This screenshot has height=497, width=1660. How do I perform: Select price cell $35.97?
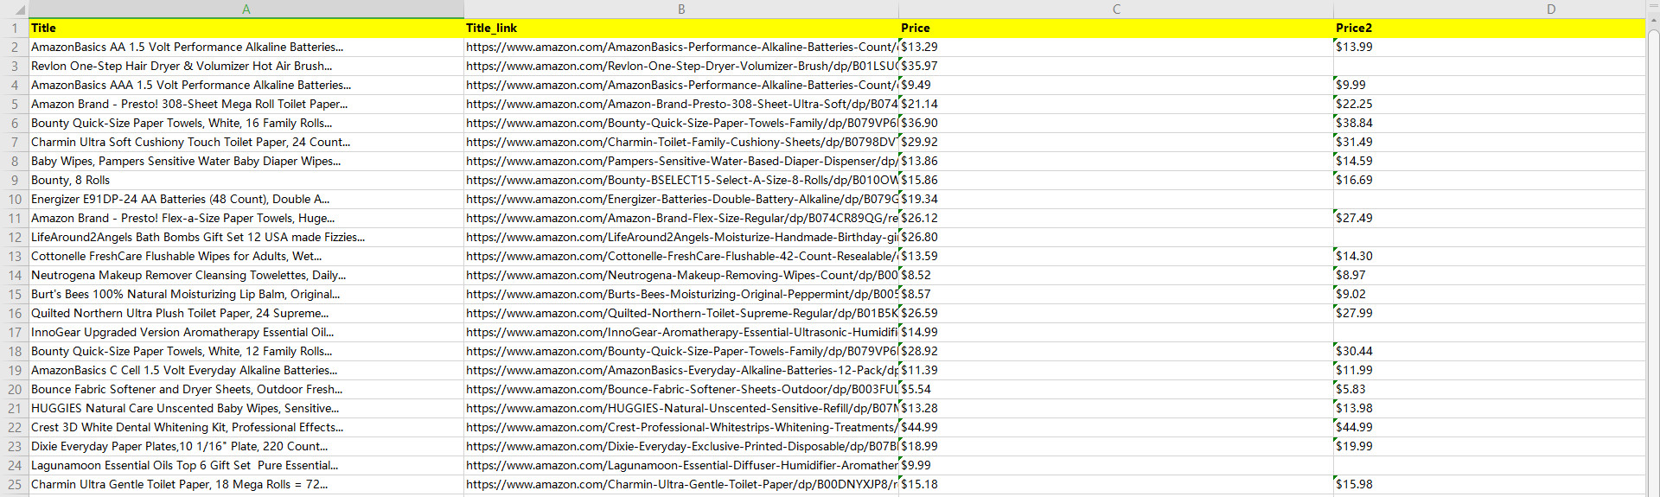pyautogui.click(x=1116, y=66)
